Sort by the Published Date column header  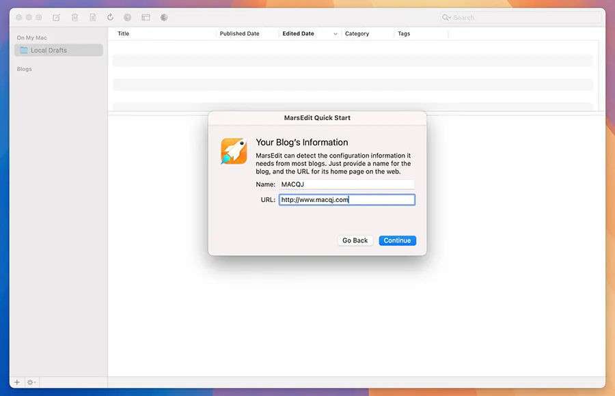coord(239,33)
